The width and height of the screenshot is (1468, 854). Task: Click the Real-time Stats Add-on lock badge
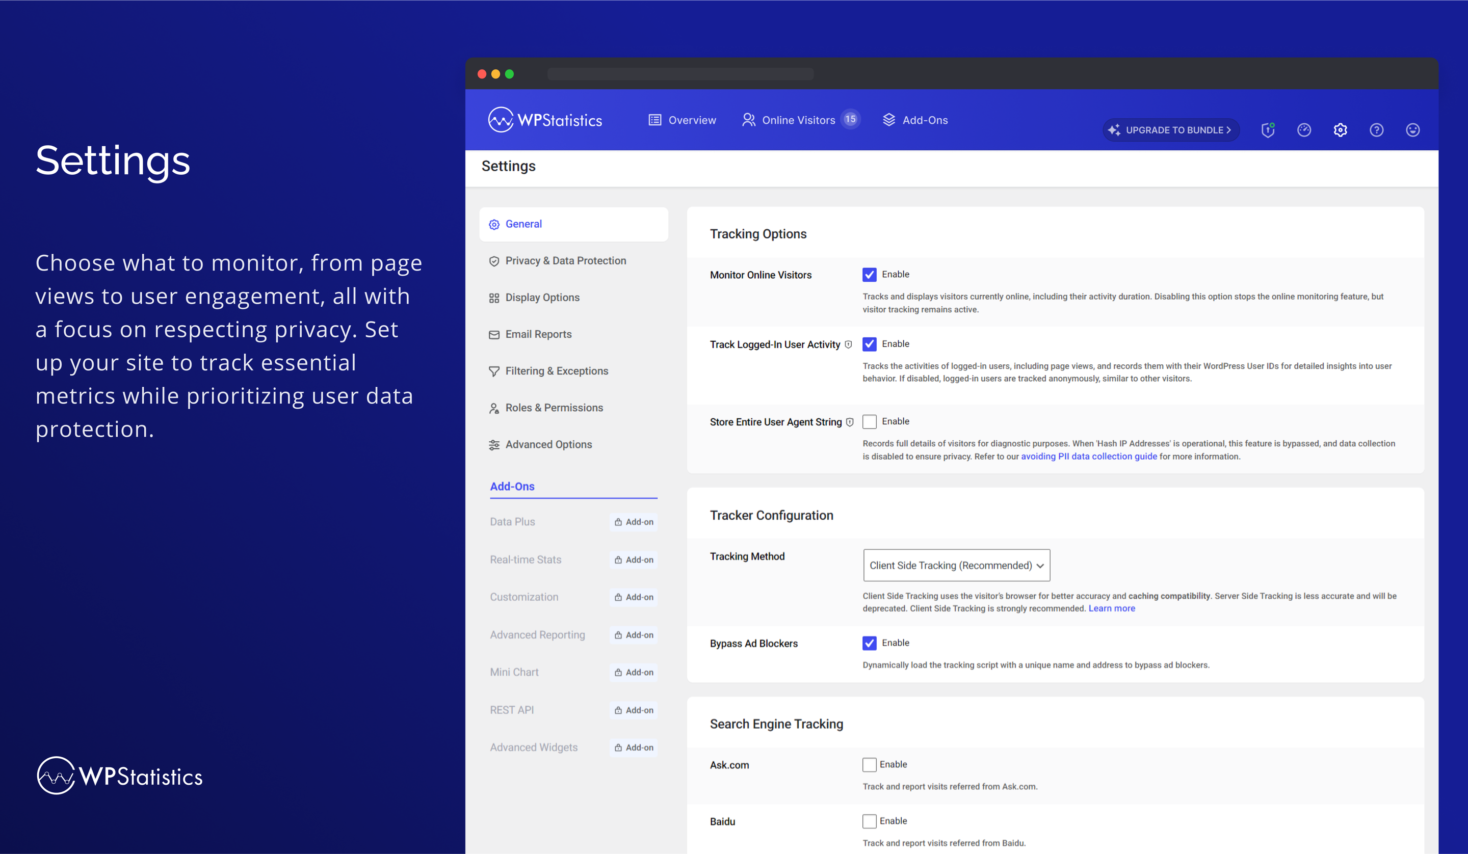pos(634,560)
